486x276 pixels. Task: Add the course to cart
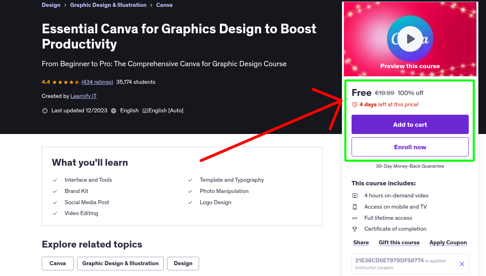pyautogui.click(x=410, y=124)
